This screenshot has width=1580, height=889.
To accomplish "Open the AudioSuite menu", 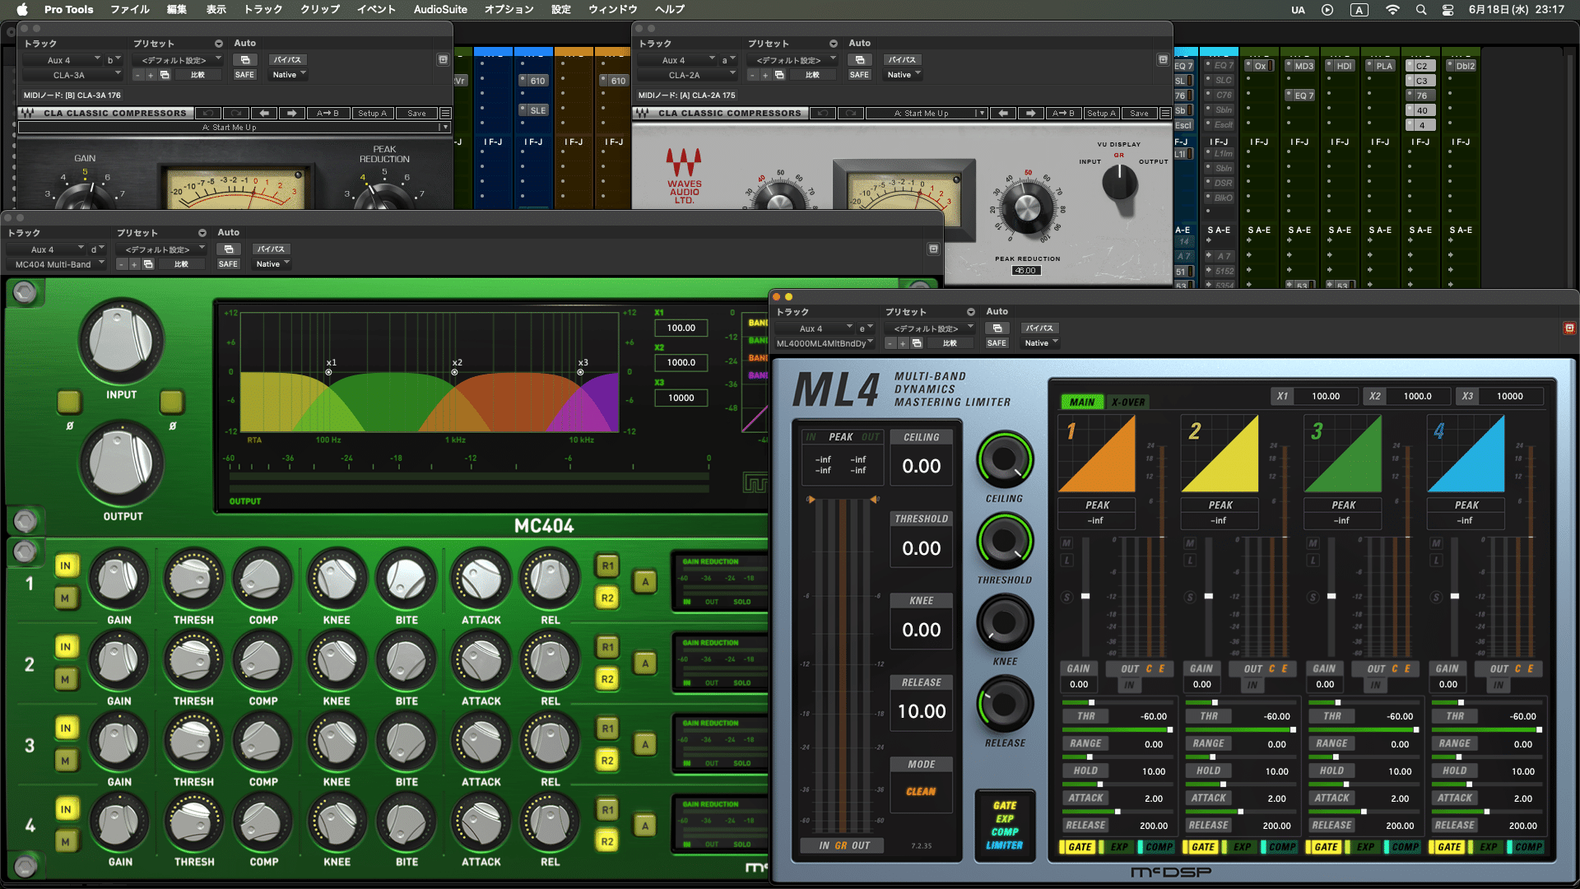I will click(x=440, y=10).
